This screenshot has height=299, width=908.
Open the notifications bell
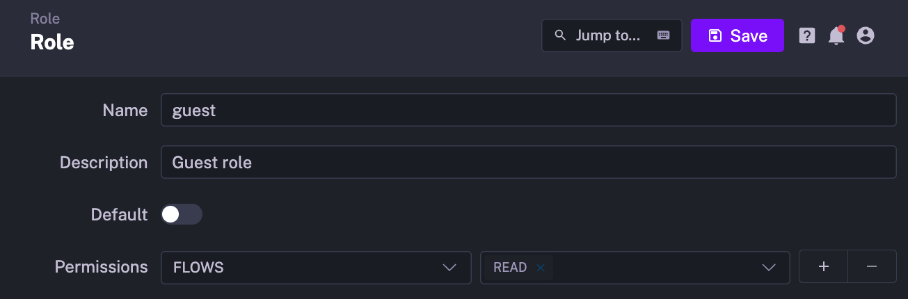(836, 36)
